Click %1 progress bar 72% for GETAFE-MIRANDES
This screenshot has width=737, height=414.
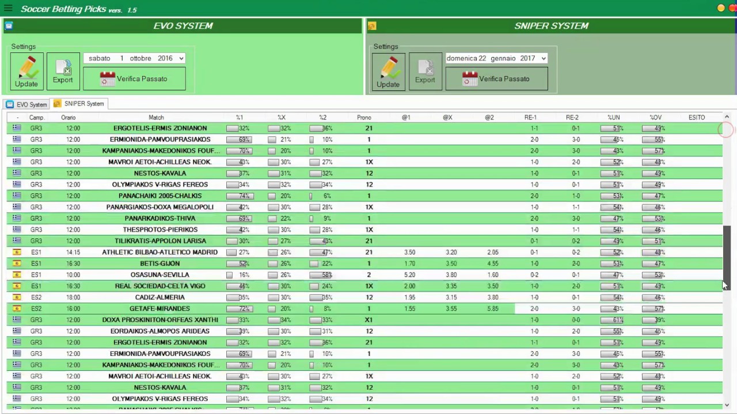tap(240, 309)
